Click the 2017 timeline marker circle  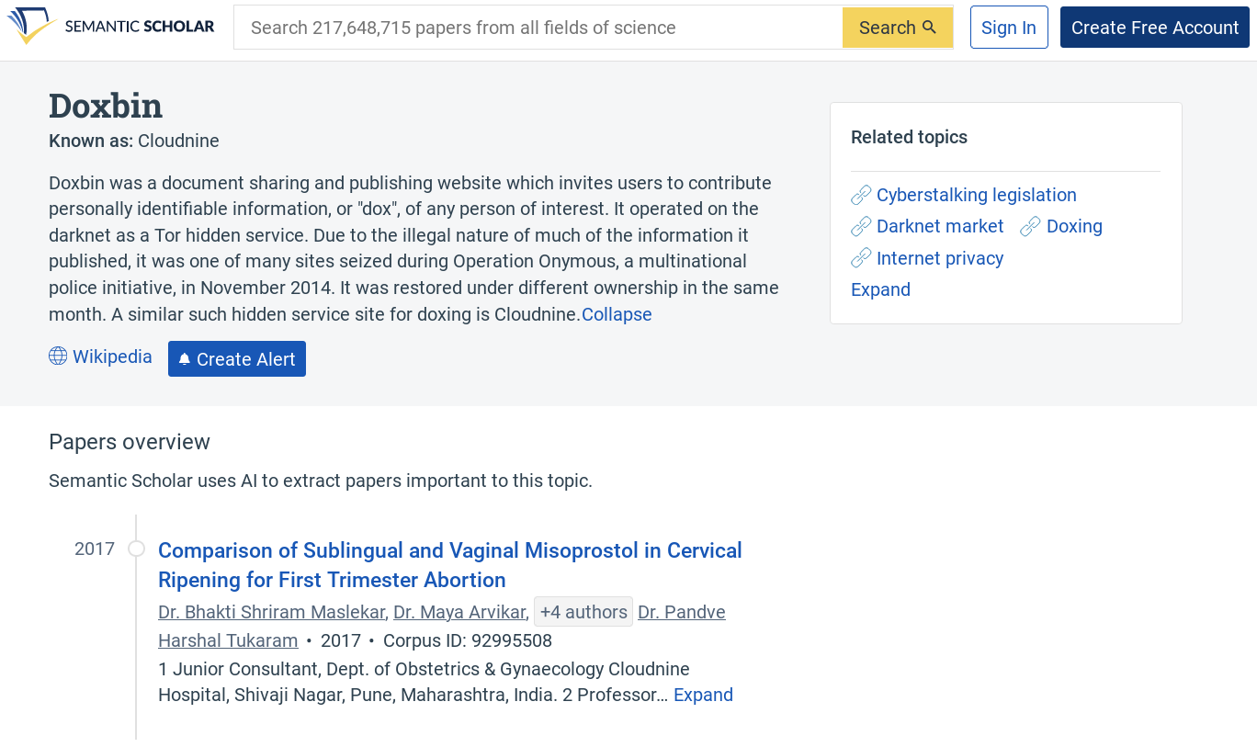[136, 549]
